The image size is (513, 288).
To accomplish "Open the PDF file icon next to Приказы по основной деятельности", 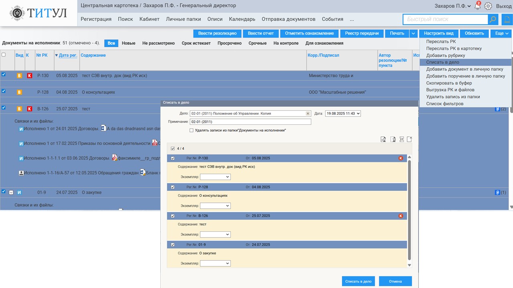I will 155,143.
